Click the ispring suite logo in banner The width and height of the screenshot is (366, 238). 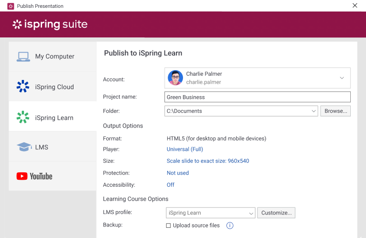click(x=50, y=24)
